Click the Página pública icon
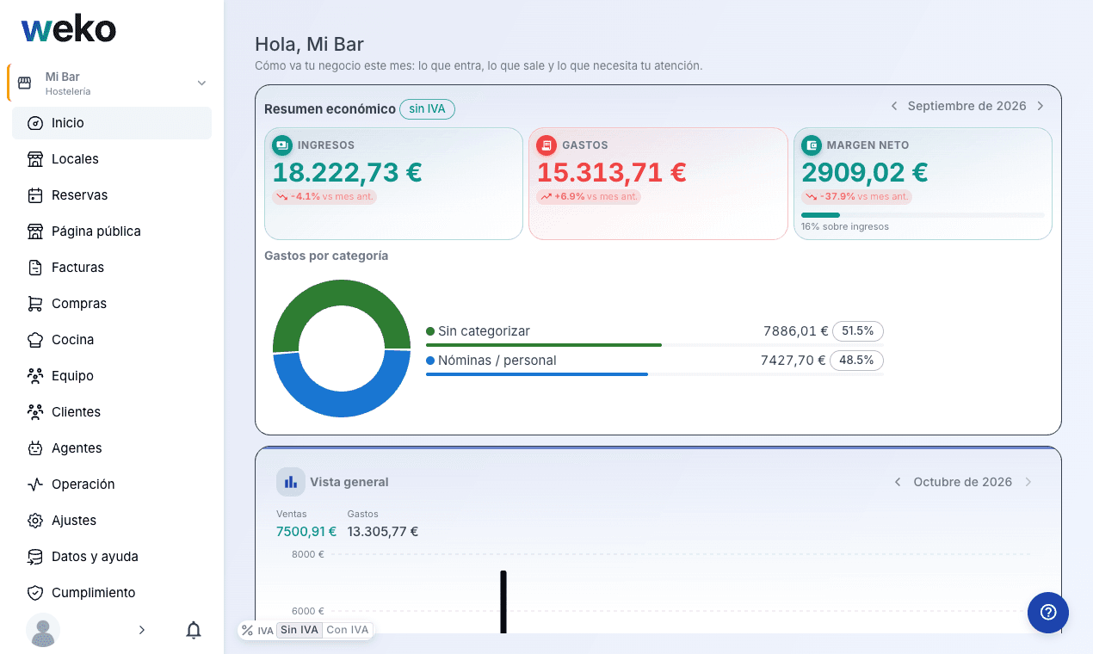Viewport: 1093px width, 654px height. coord(35,231)
